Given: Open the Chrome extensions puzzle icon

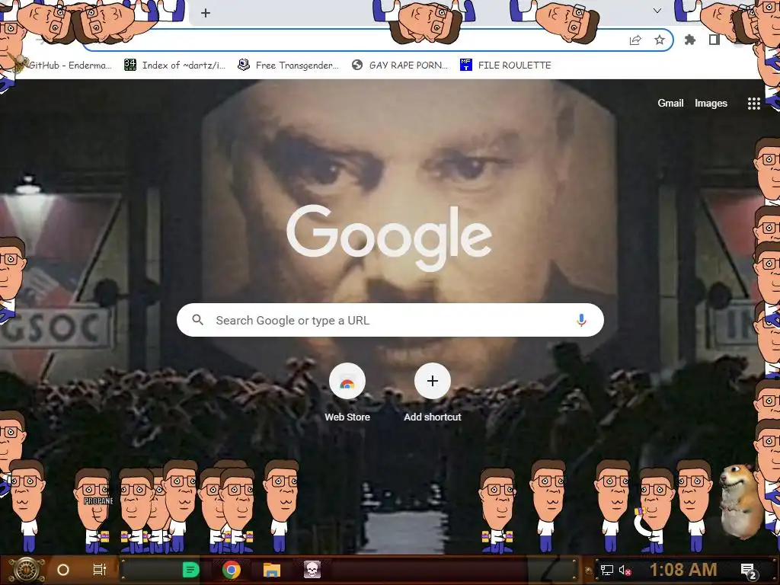Looking at the screenshot, I should pos(690,40).
